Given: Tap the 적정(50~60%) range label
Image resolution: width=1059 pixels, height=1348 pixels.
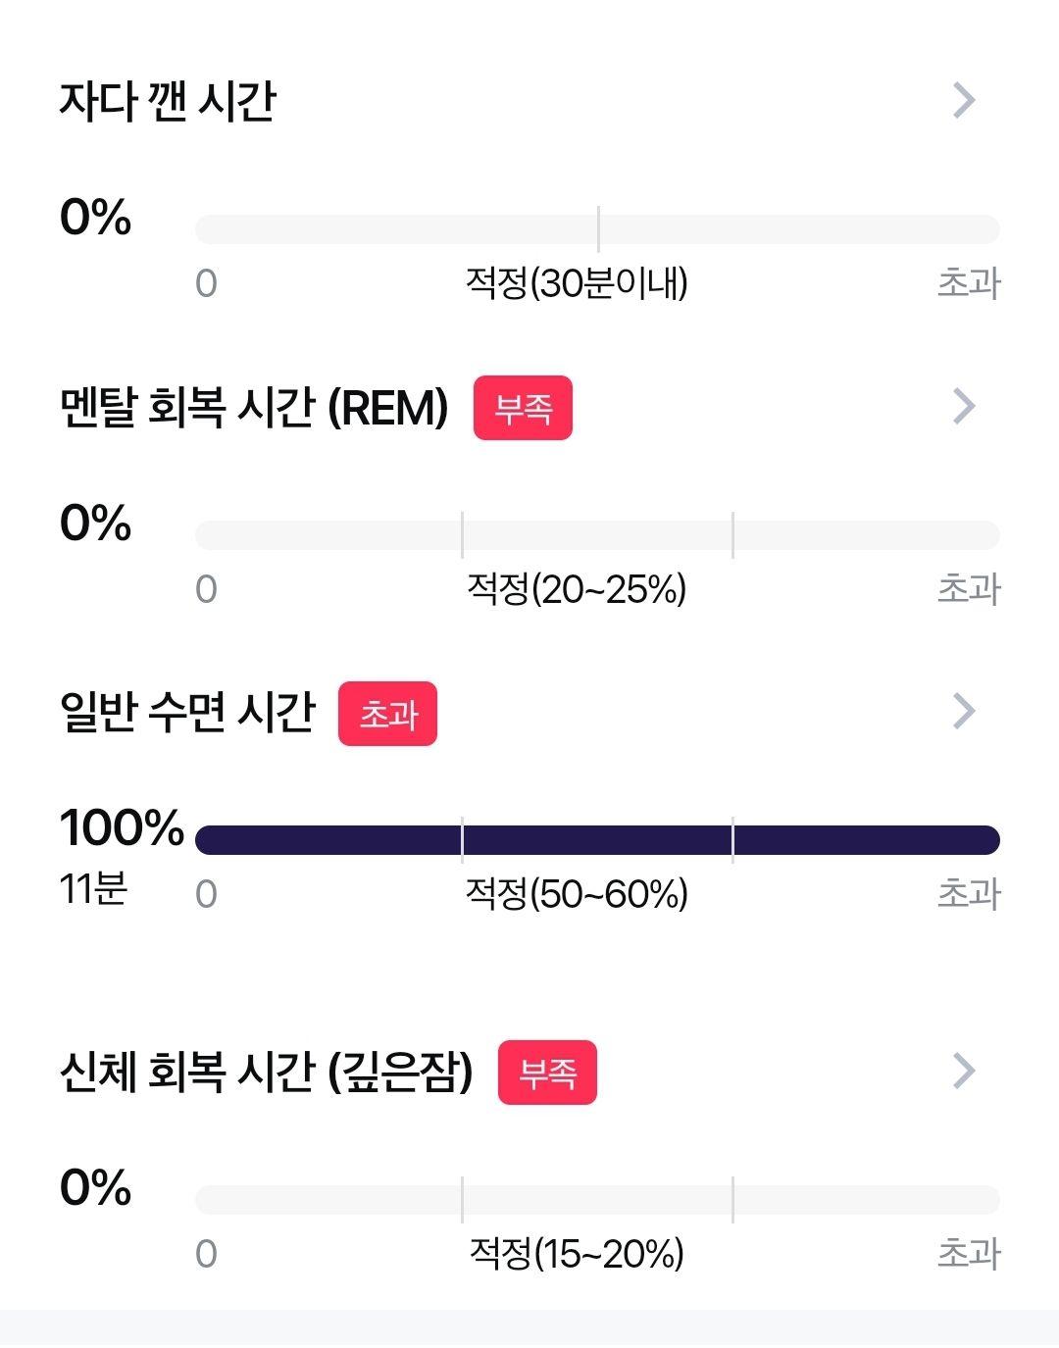Looking at the screenshot, I should click(x=577, y=894).
